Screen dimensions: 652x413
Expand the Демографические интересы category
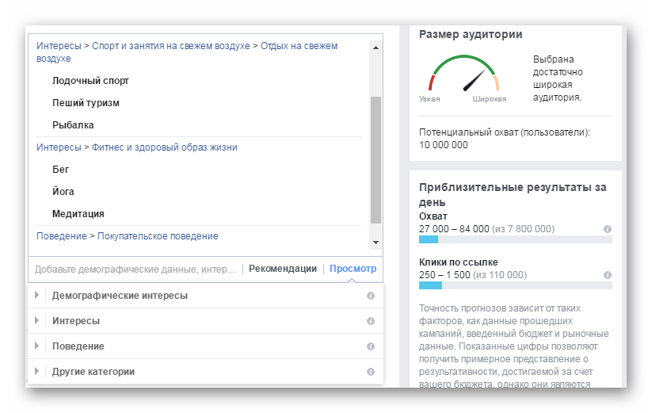point(36,296)
